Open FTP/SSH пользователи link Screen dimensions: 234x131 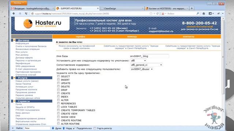(x=27, y=110)
